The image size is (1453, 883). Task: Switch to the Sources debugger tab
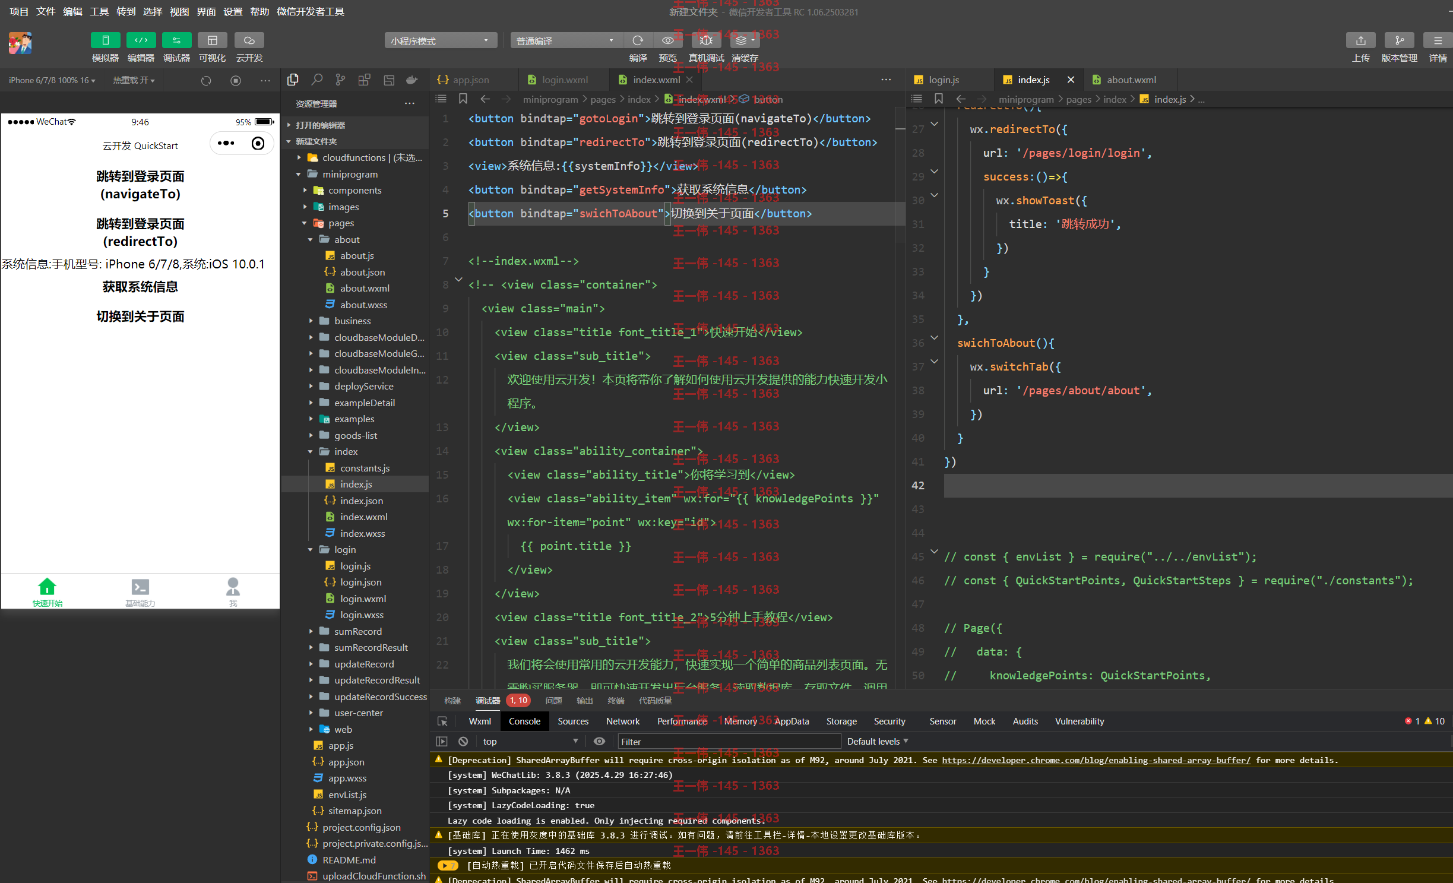(x=572, y=721)
